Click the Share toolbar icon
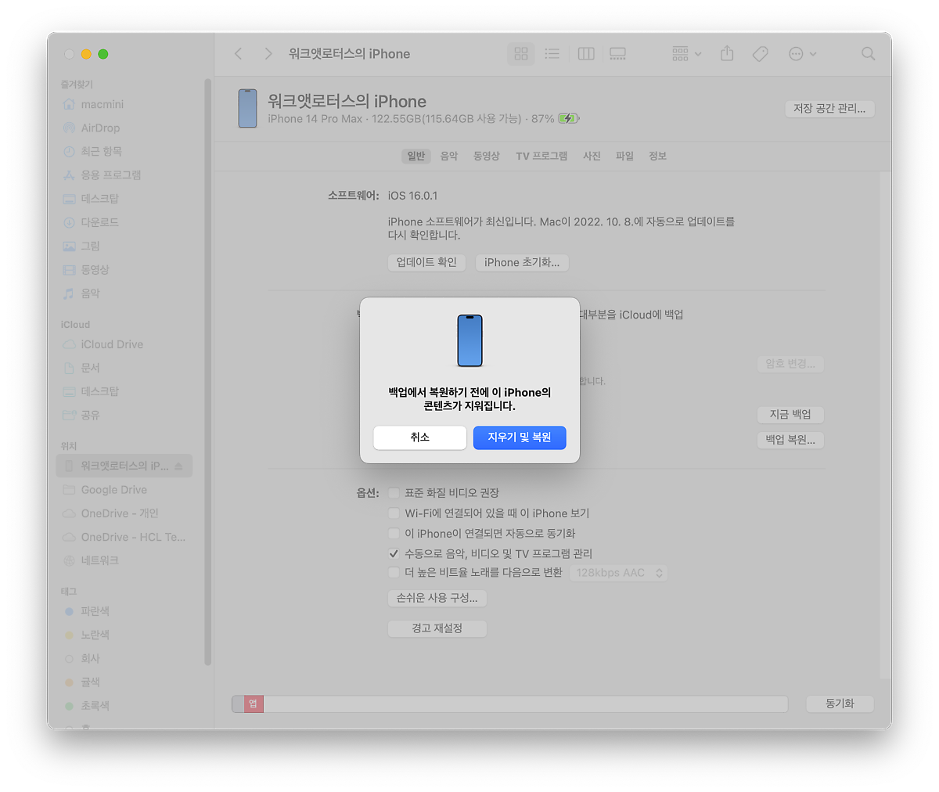The height and width of the screenshot is (792, 939). pyautogui.click(x=727, y=53)
